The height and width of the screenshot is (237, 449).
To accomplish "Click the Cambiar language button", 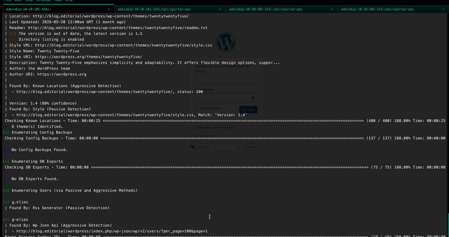I will 253,147.
